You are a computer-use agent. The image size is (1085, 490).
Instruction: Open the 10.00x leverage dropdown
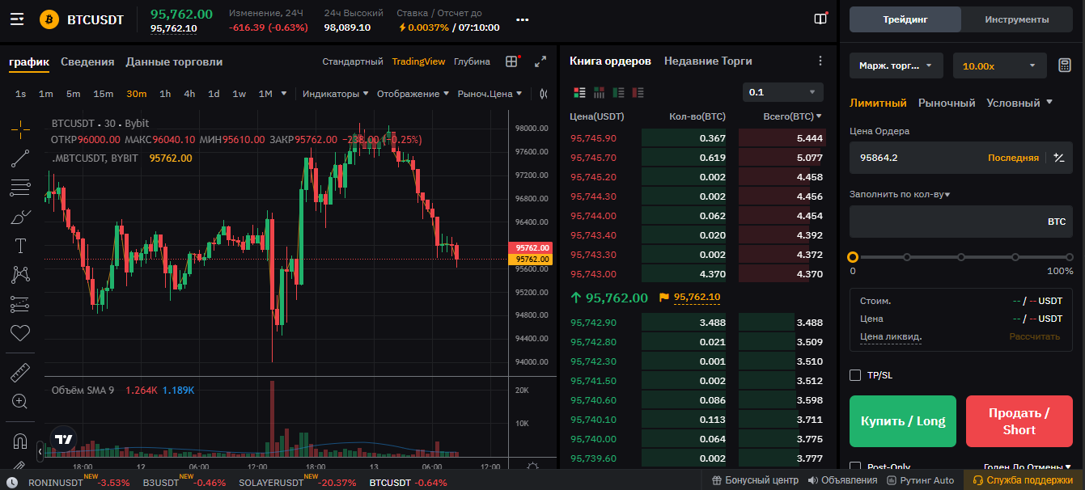pos(1000,65)
